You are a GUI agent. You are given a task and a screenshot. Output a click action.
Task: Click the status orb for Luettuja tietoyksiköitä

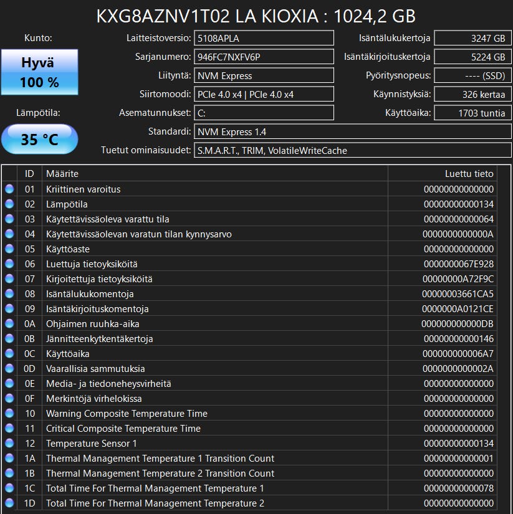[x=9, y=264]
